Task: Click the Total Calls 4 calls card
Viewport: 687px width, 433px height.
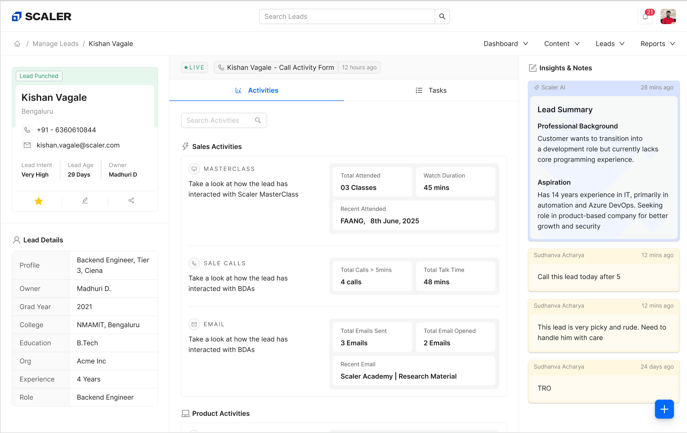Action: tap(372, 276)
